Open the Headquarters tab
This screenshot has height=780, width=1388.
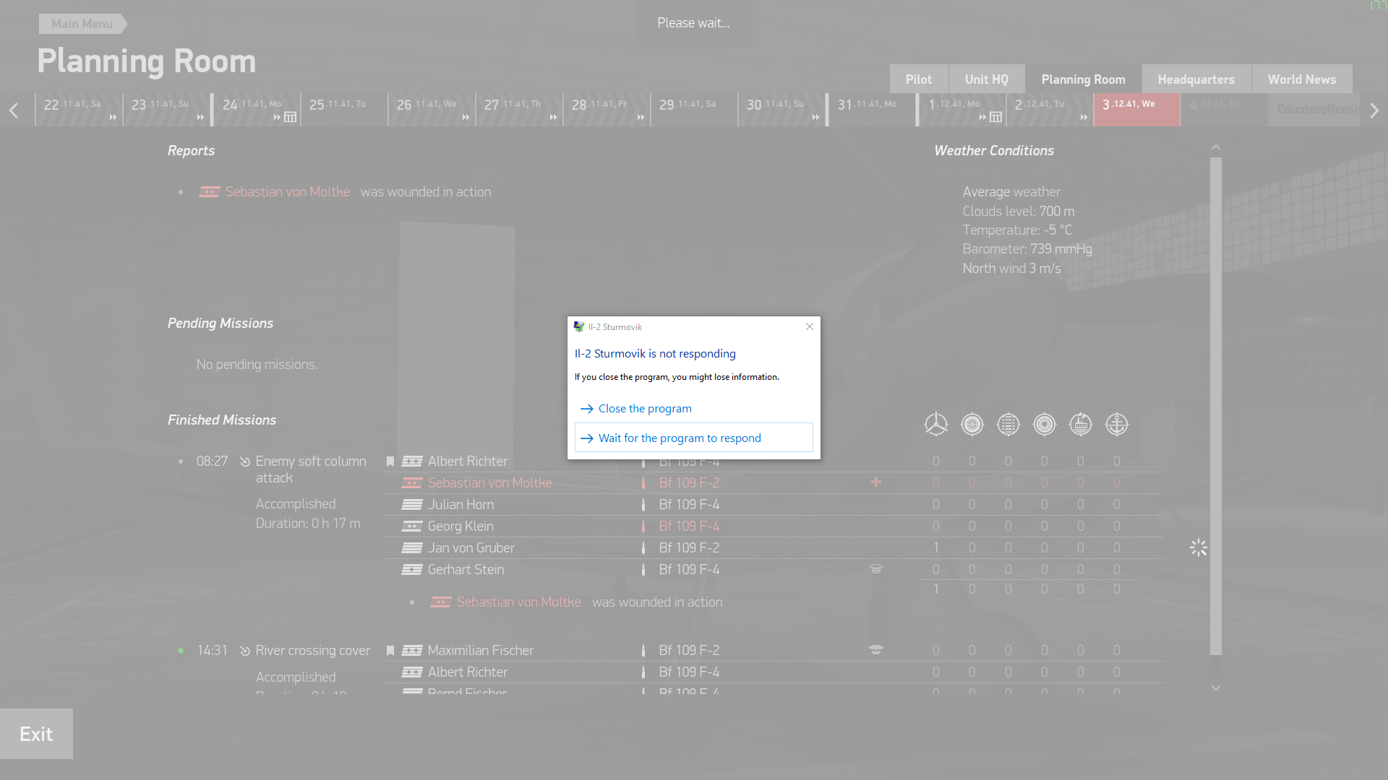tap(1196, 79)
